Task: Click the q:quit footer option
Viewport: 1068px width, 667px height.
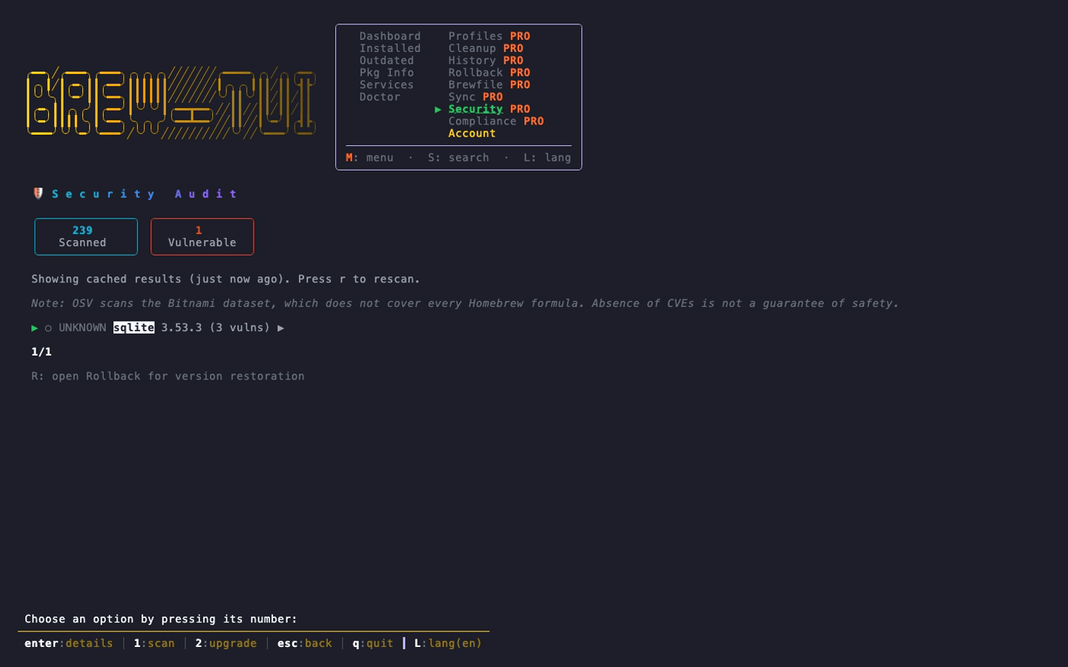Action: click(373, 643)
